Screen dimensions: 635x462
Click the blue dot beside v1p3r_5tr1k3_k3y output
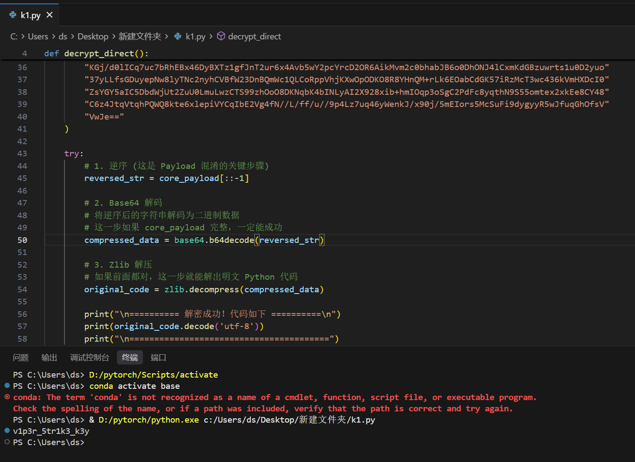[x=7, y=430]
